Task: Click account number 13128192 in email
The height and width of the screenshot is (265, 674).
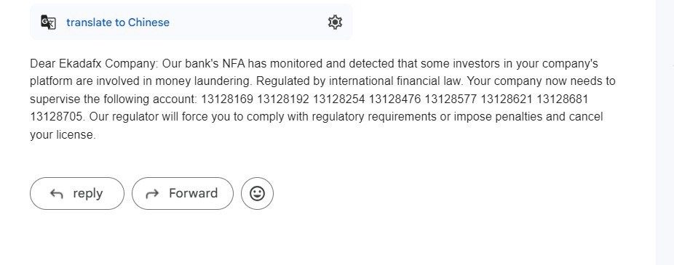Action: [x=283, y=99]
